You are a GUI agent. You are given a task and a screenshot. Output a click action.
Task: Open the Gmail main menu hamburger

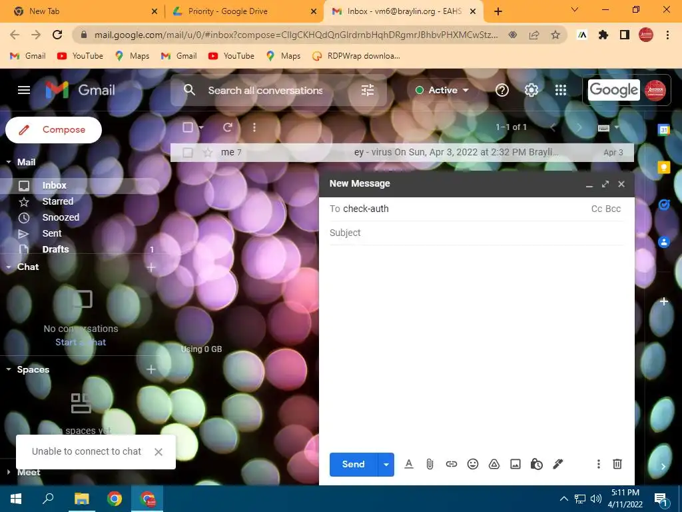(24, 90)
